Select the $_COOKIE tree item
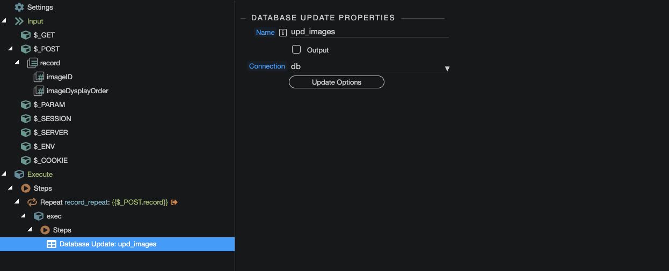 coord(50,161)
